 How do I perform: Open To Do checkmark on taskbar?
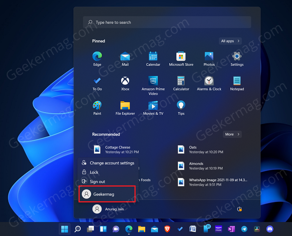coord(180,229)
